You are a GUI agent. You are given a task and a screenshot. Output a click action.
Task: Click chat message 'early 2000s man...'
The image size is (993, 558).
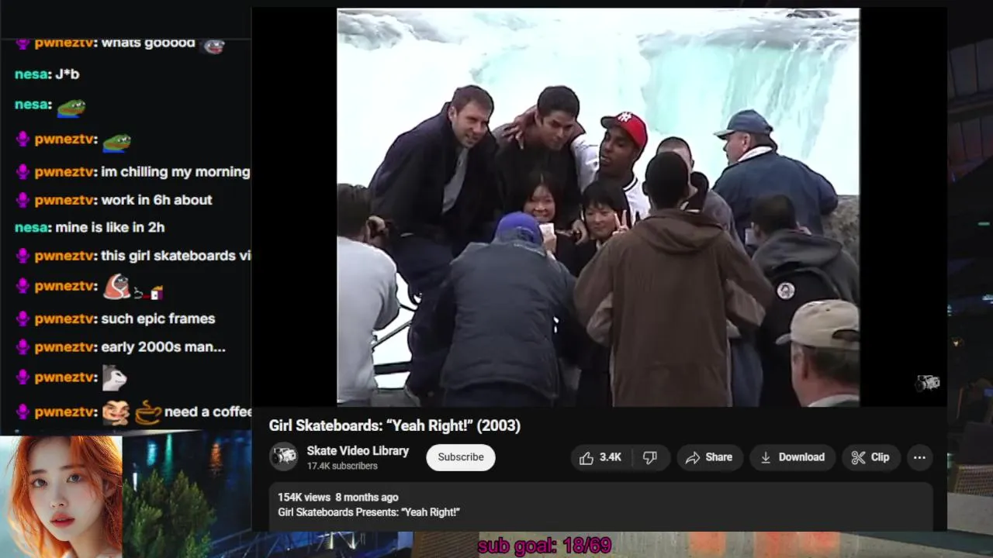[x=164, y=347]
